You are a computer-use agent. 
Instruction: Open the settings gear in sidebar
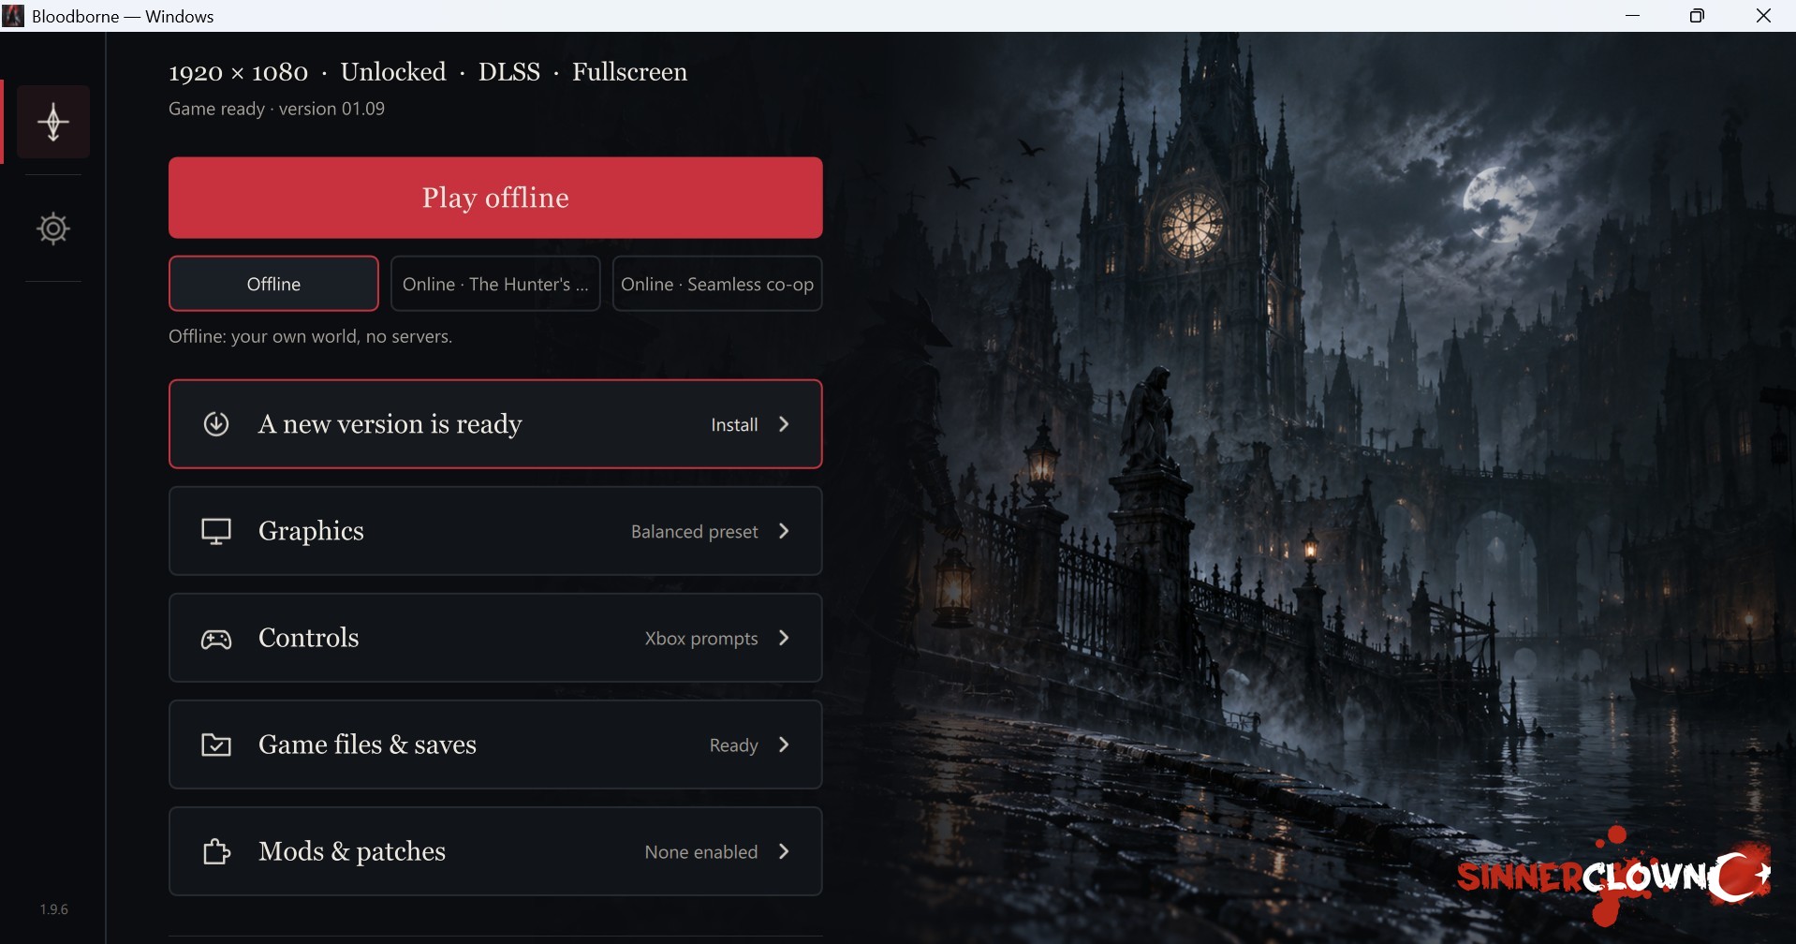tap(54, 229)
